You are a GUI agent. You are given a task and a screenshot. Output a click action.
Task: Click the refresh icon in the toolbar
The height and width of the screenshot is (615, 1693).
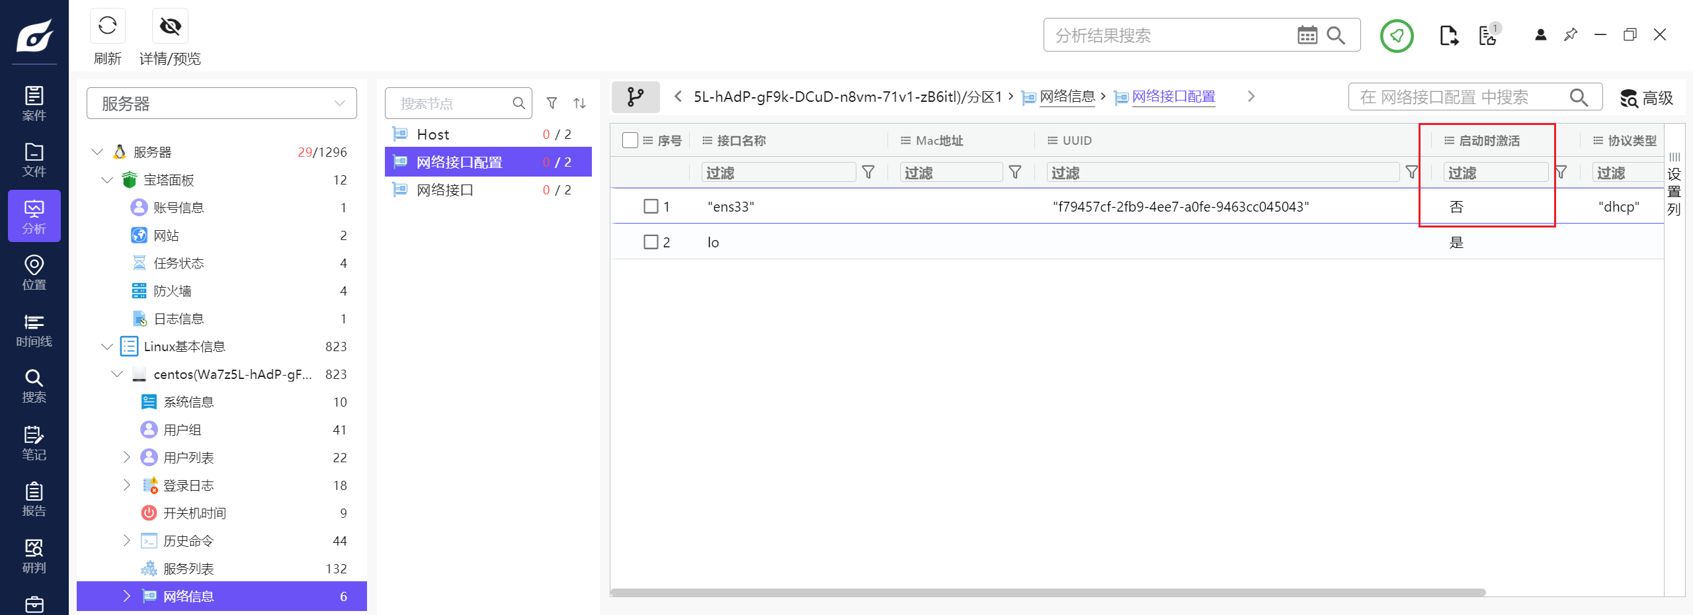click(x=107, y=26)
